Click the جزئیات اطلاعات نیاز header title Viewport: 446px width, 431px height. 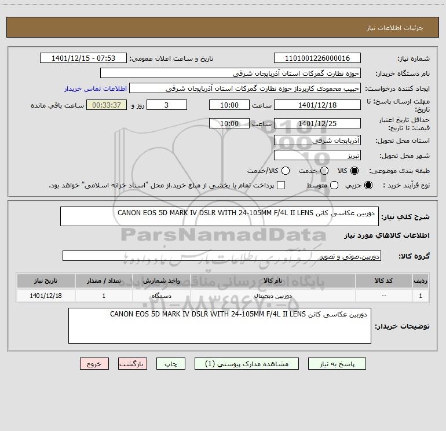tap(394, 28)
